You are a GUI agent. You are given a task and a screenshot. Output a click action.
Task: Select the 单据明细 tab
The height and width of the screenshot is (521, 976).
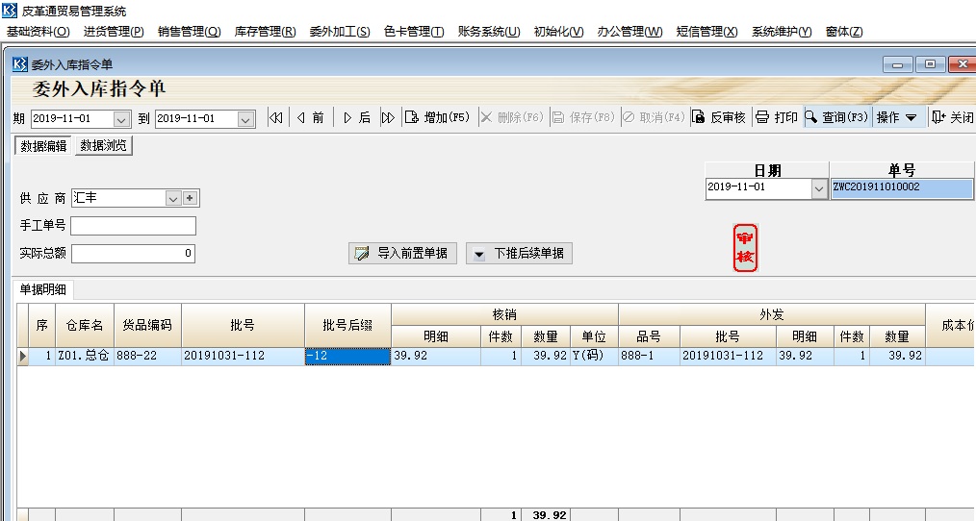click(x=43, y=289)
